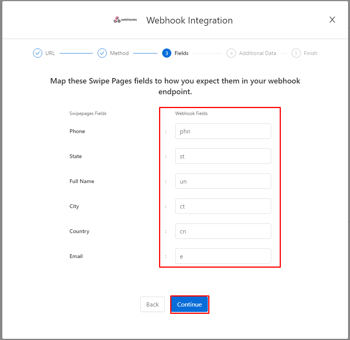Click the Back button
Screen dimensions: 350x340
tap(153, 304)
